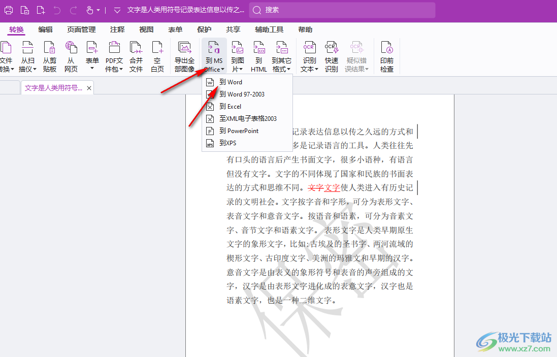Open the 帮助 tab
557x357 pixels.
tap(305, 29)
